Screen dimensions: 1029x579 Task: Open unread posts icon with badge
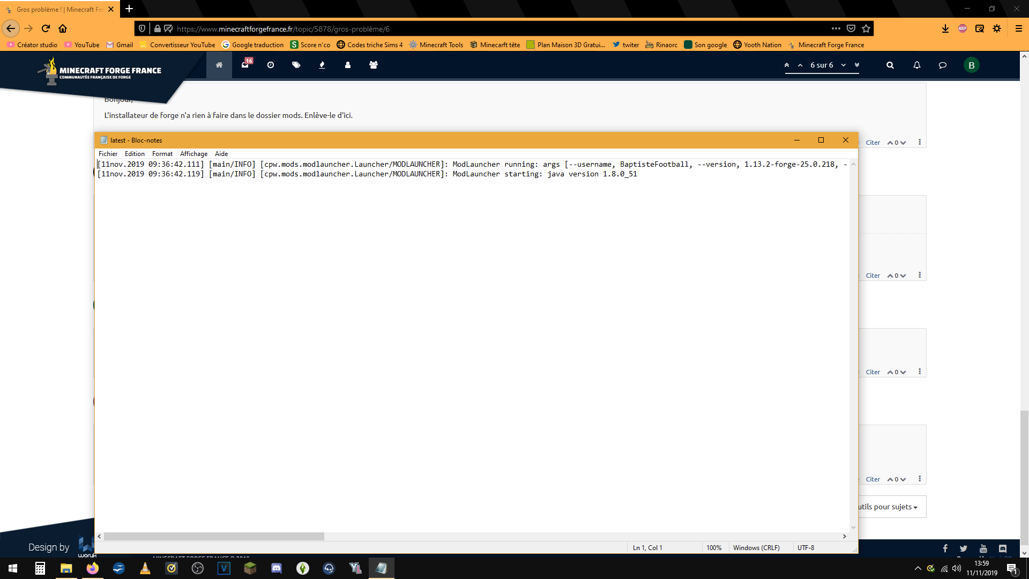point(245,65)
